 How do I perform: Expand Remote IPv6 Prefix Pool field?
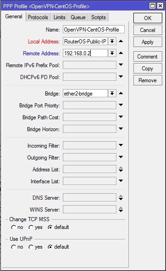click(x=121, y=64)
